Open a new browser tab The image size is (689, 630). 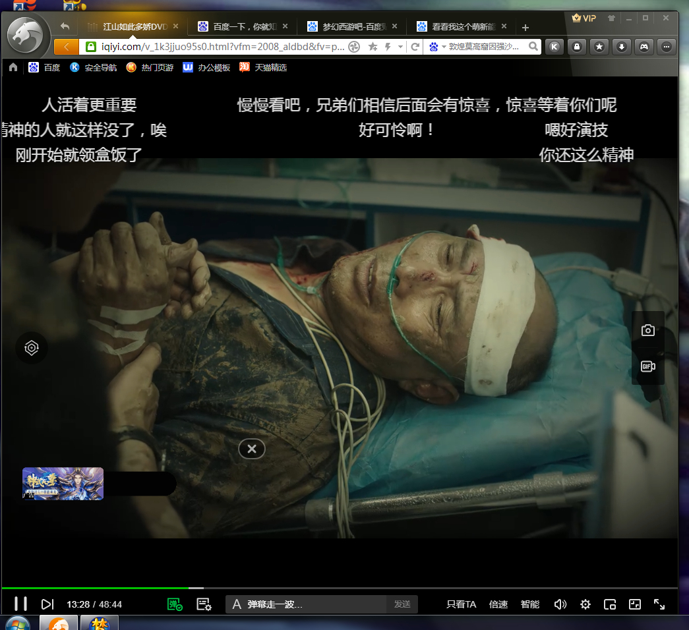click(525, 28)
